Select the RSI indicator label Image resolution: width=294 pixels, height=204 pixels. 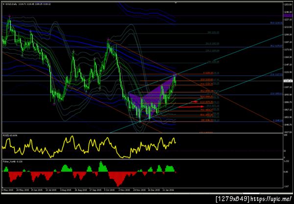coord(10,136)
